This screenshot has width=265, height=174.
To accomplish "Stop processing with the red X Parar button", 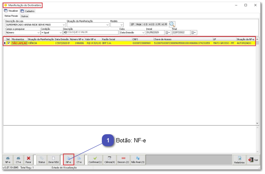I will click(28, 160).
